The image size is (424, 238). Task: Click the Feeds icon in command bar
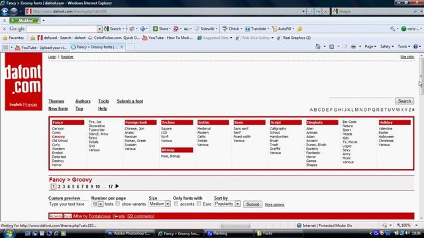332,46
